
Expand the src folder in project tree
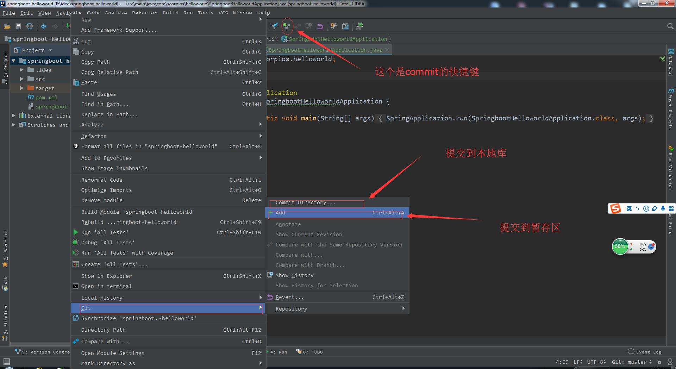pyautogui.click(x=21, y=79)
